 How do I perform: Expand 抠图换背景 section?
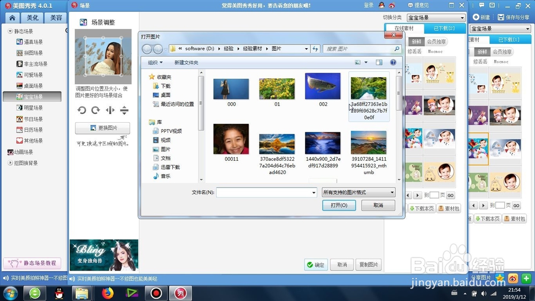(10, 163)
